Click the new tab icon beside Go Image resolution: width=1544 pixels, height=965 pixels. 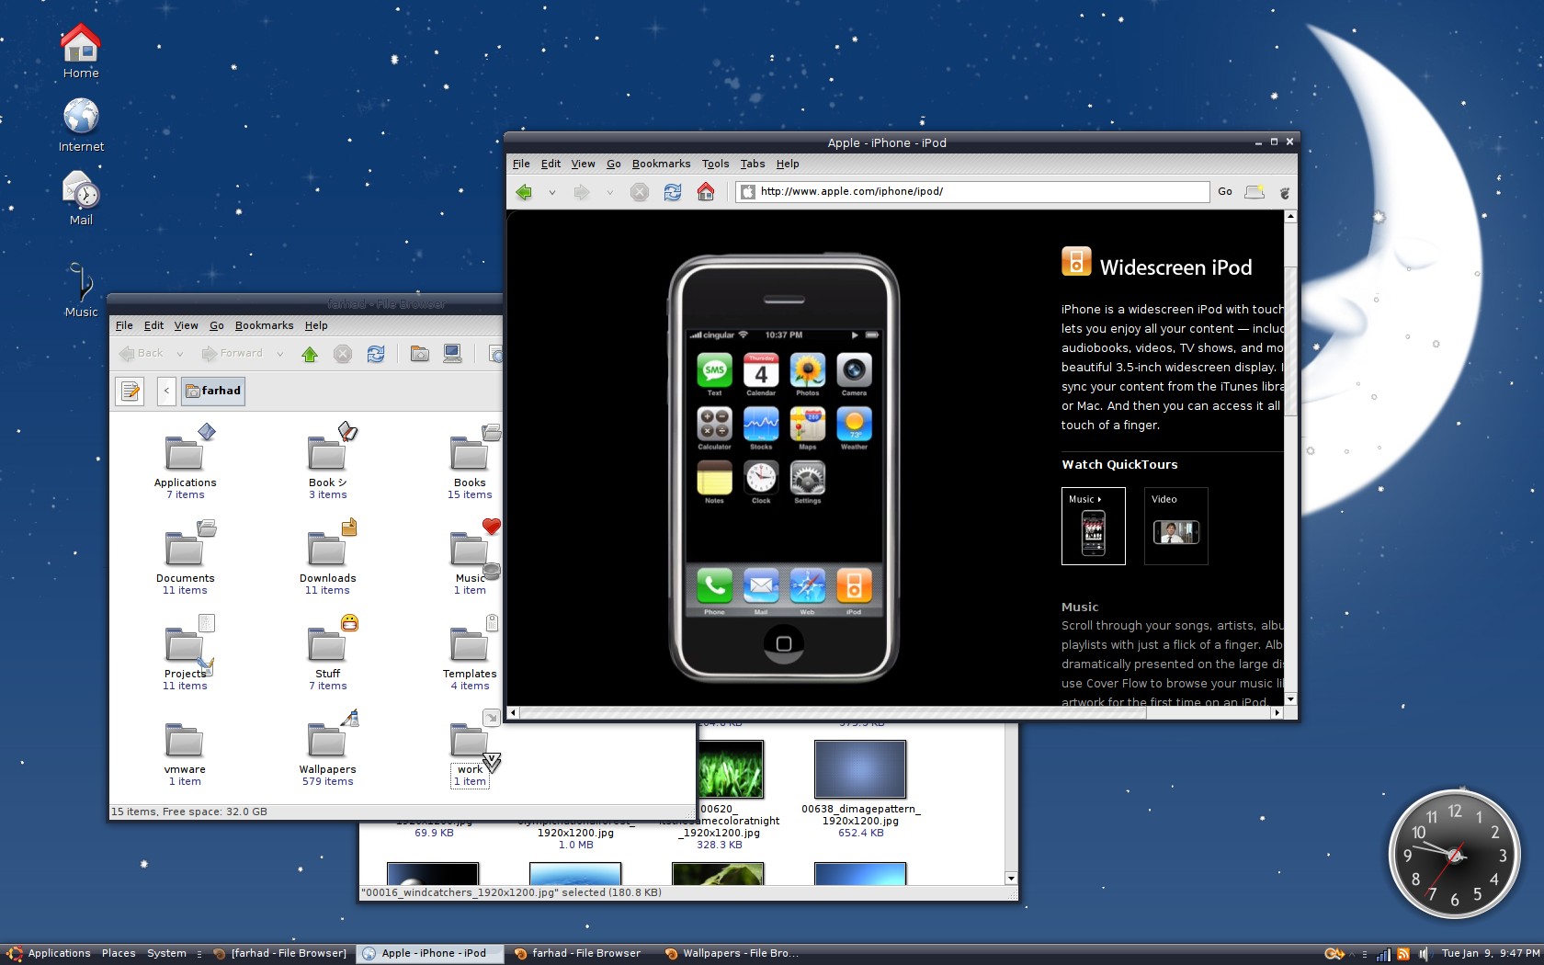pyautogui.click(x=1254, y=192)
